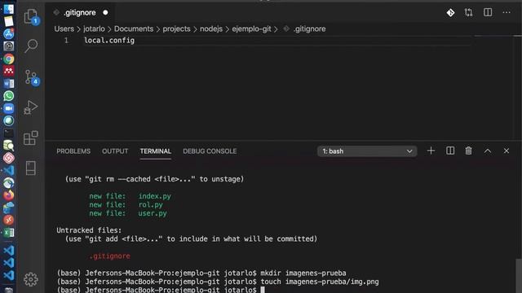Screen dimensions: 522x293
Task: Open Microsoft Excel from the dock
Action: [x=9, y=233]
